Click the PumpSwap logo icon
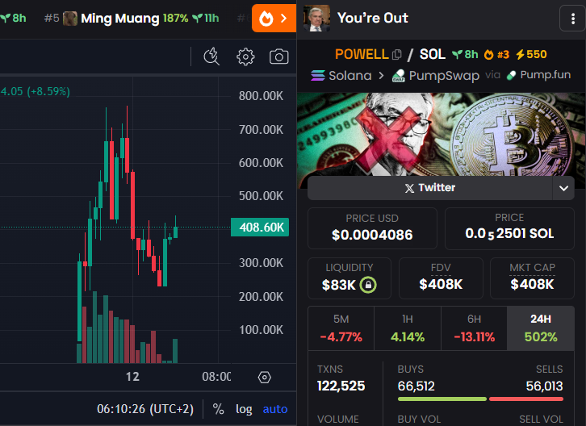This screenshot has height=426, width=586. click(399, 76)
